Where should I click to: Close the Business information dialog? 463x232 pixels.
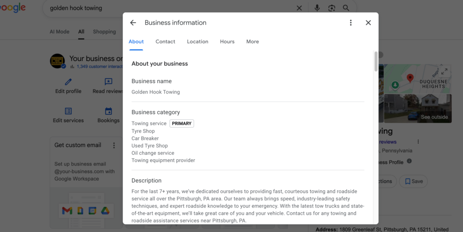point(368,23)
